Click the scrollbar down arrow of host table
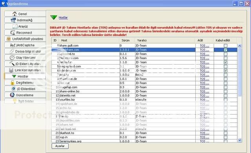This screenshot has height=153, width=251. pos(240,140)
